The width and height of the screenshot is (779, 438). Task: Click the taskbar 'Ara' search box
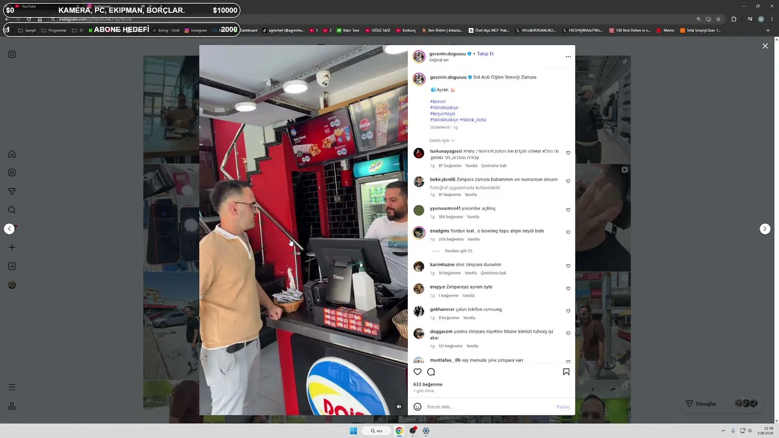(x=377, y=431)
